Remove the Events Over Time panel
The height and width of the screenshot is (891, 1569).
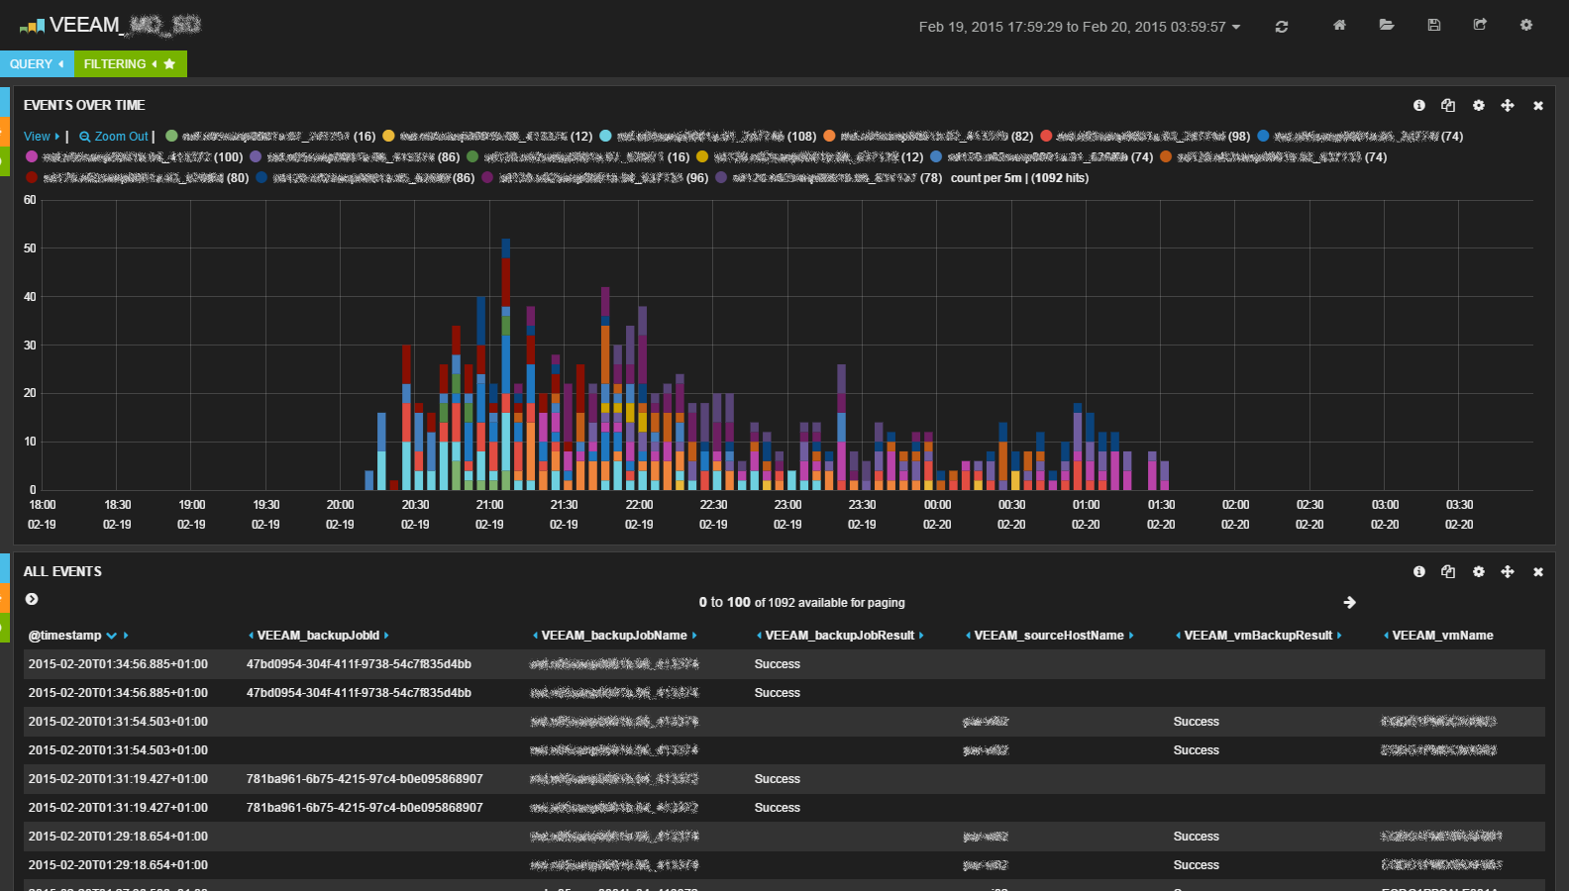click(x=1538, y=106)
